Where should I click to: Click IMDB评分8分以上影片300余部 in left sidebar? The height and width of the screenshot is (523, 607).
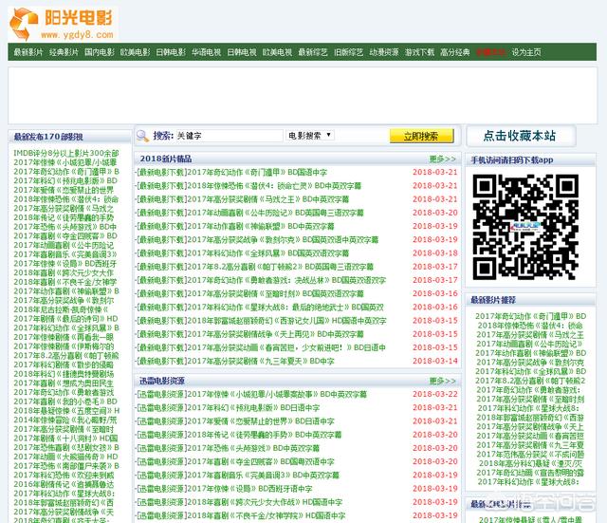pyautogui.click(x=66, y=154)
